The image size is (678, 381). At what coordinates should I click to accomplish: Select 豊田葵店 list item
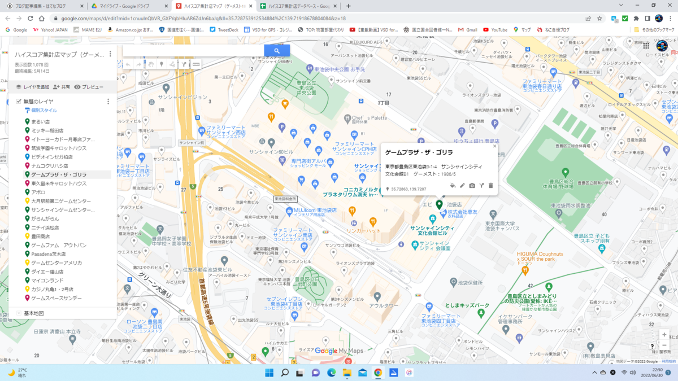point(41,237)
